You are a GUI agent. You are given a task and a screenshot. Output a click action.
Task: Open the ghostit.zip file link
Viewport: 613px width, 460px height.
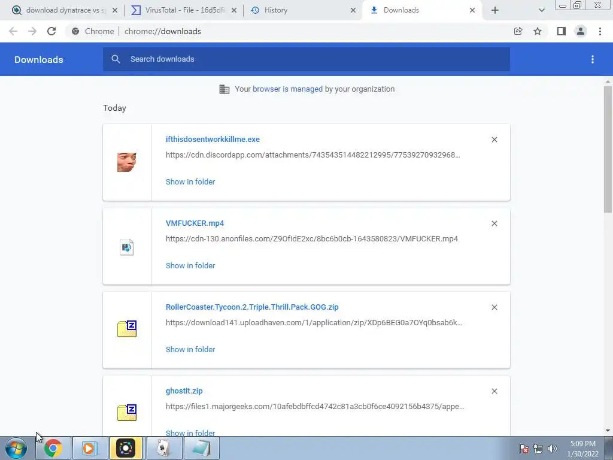pyautogui.click(x=184, y=391)
